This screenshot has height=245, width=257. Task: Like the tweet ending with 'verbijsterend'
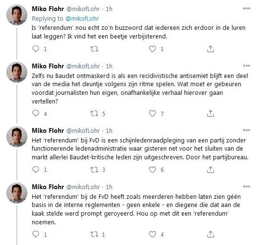tap(152, 49)
